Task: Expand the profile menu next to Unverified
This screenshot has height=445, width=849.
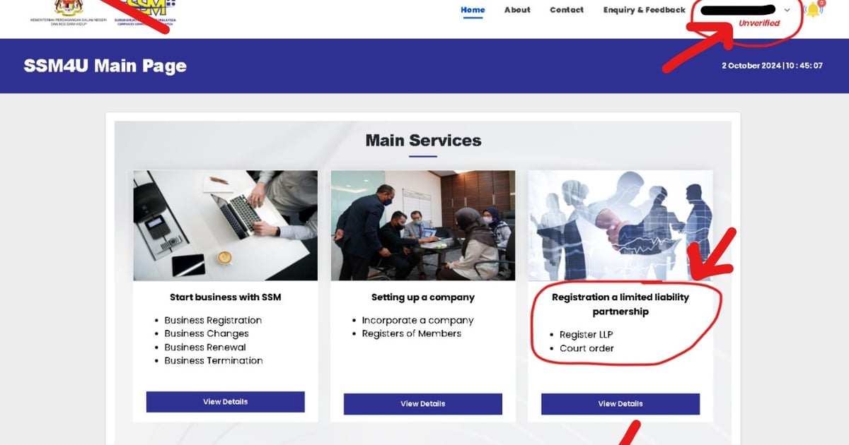Action: [787, 10]
